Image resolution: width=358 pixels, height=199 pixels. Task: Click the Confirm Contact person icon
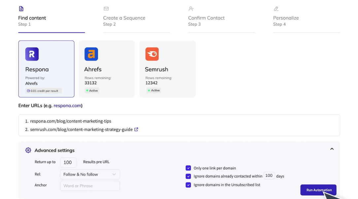point(191,9)
